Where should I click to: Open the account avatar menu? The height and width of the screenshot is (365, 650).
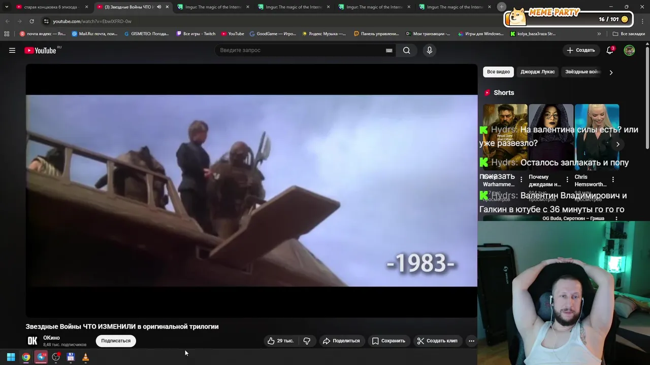(629, 50)
